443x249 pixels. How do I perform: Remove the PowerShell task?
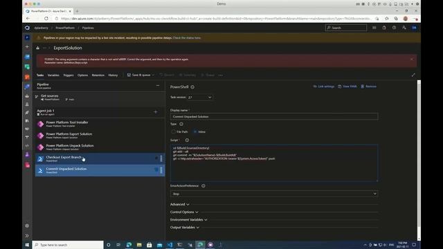(368, 86)
